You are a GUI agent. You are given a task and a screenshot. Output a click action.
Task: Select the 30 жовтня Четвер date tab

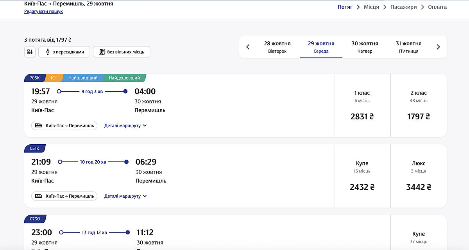click(x=365, y=47)
